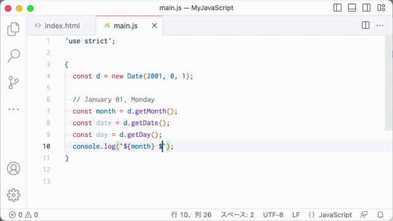
Task: Click on Date in new Date(2001, 0, 1)
Action: [135, 76]
